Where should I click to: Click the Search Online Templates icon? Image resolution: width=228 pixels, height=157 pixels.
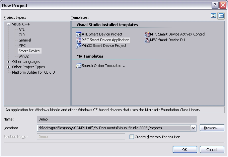pyautogui.click(x=79, y=66)
